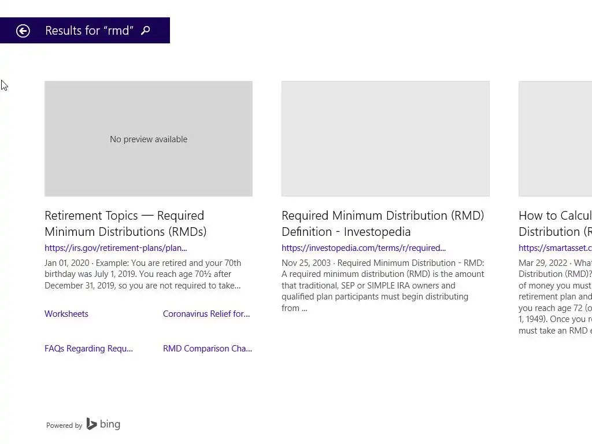
Task: Follow the irs.gov/retirement-plans URL link
Action: (x=116, y=248)
